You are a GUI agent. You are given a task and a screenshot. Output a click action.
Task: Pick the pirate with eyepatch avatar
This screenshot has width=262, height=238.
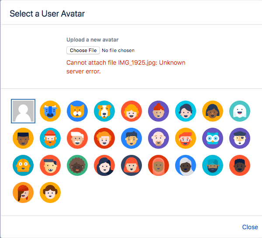(x=240, y=138)
